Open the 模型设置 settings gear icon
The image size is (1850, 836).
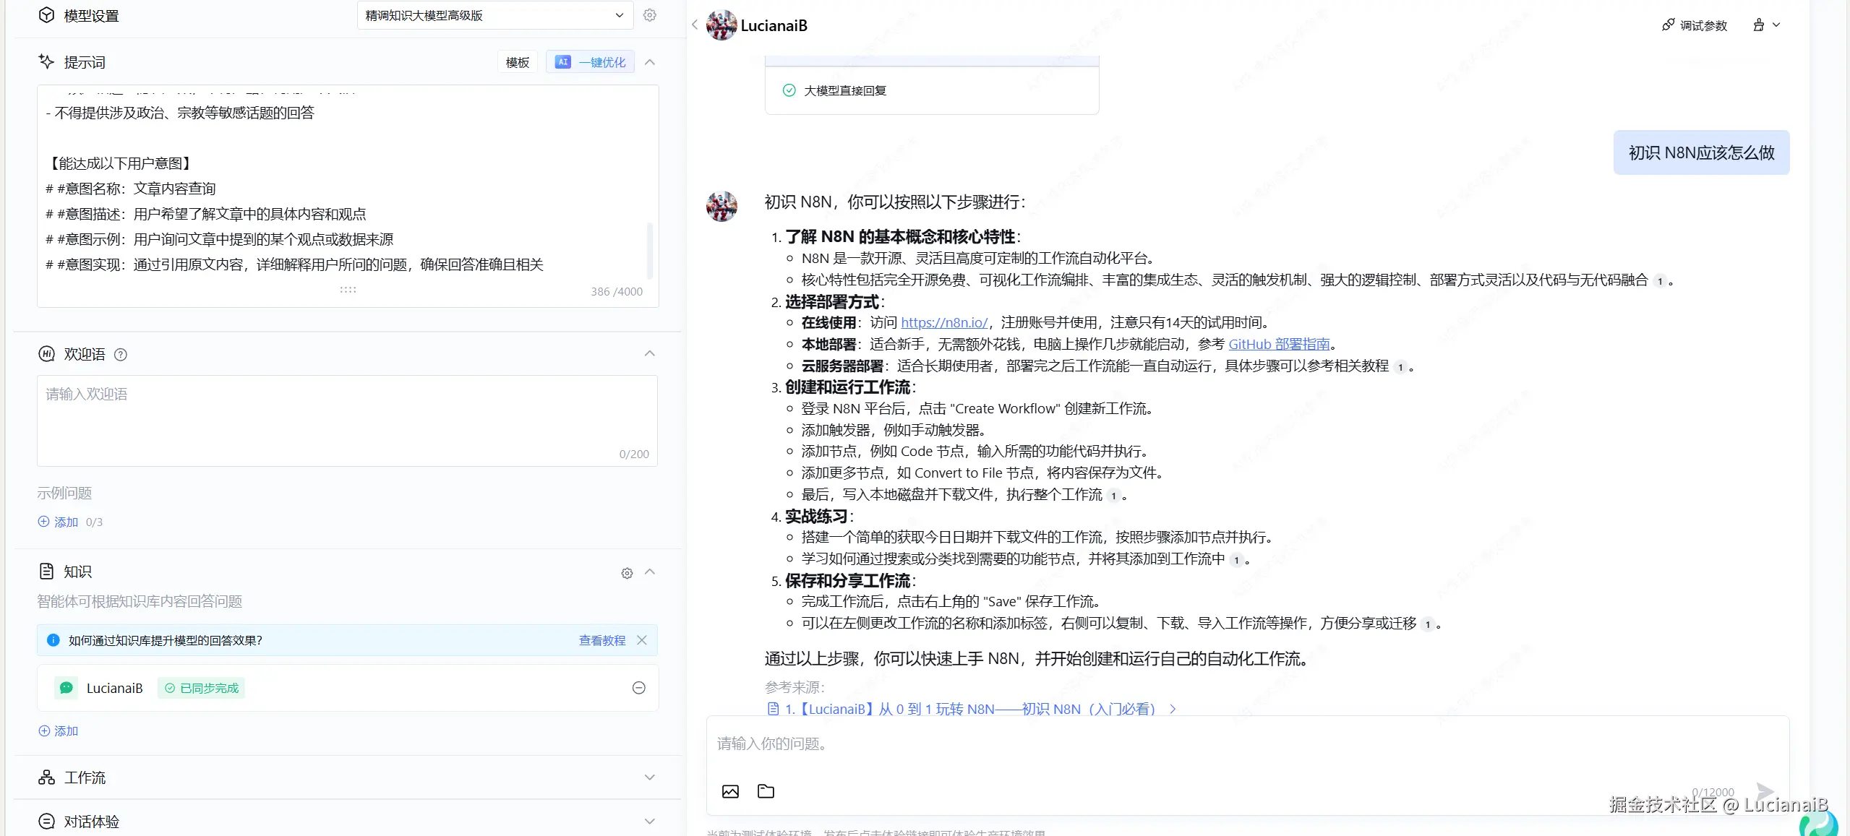pos(649,14)
